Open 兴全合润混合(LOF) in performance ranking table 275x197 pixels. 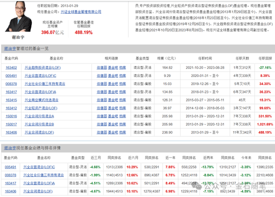point(38,191)
